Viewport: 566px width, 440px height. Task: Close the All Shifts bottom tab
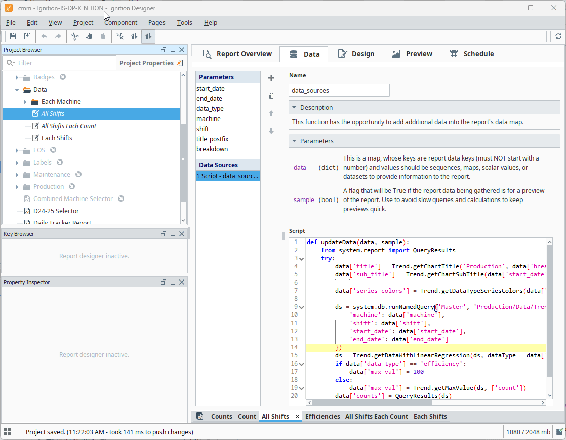297,417
